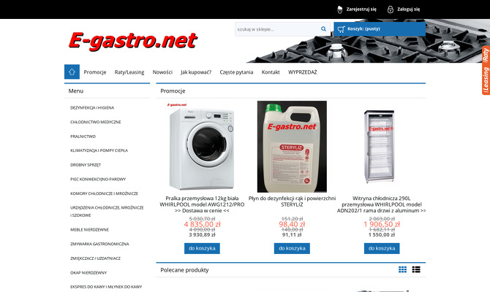Image resolution: width=490 pixels, height=292 pixels.
Task: Click the Zaloguj się padlock icon
Action: (x=391, y=9)
